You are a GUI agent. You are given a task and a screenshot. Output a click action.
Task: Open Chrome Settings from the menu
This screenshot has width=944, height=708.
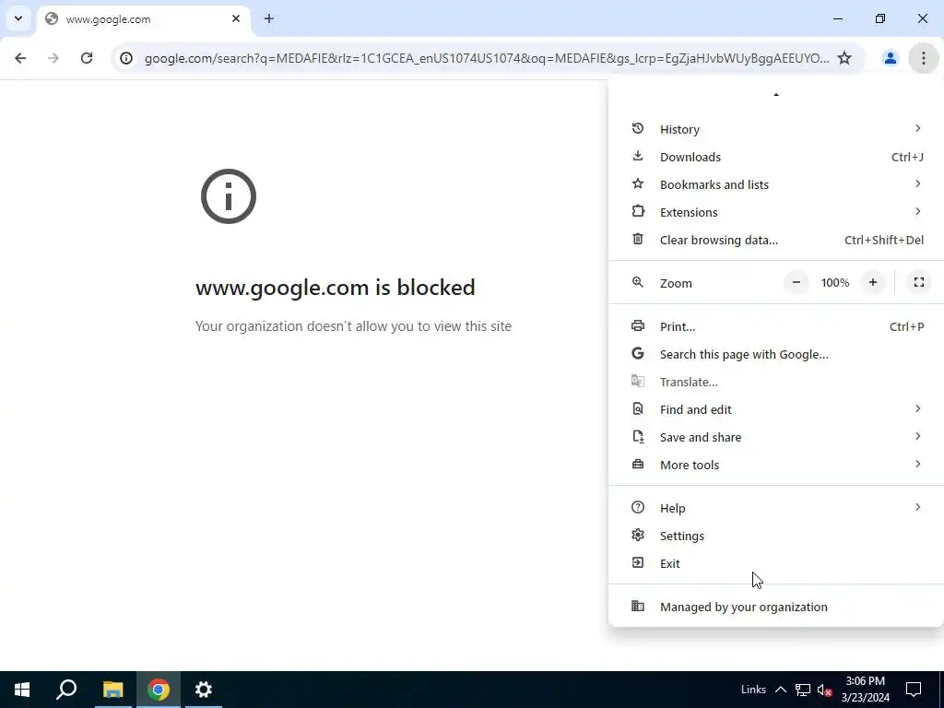point(776,536)
